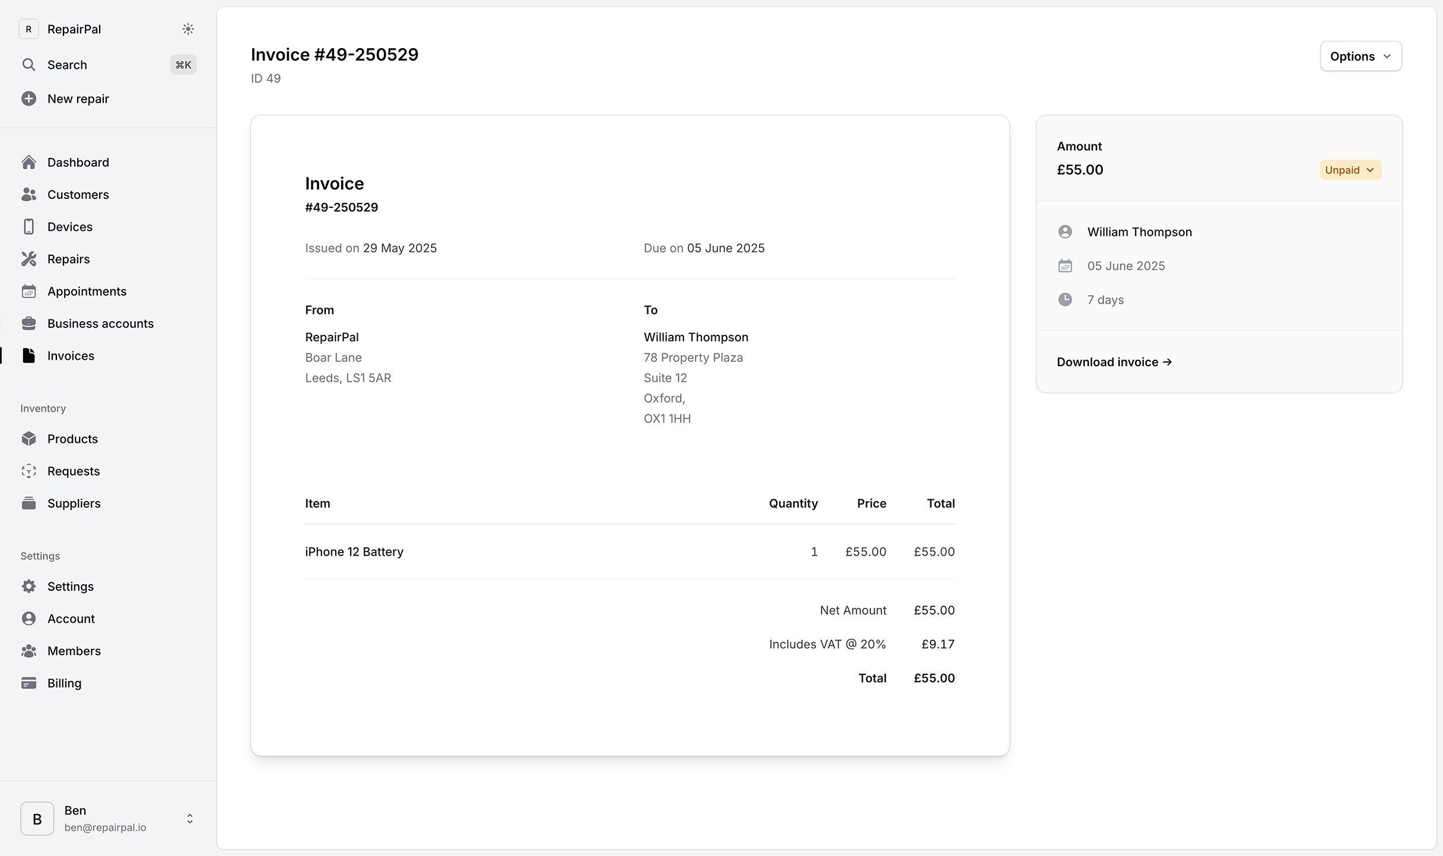The image size is (1443, 856).
Task: Click the Billing card icon
Action: (28, 683)
